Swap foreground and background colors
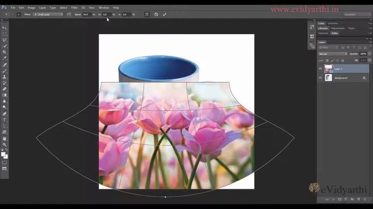Viewport: 373px width, 209px height. tap(6, 150)
